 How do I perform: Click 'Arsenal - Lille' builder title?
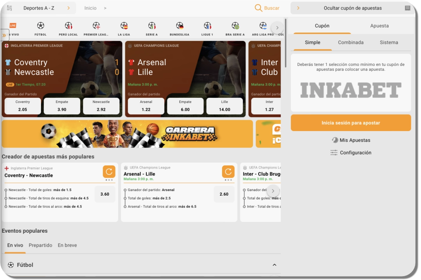click(x=139, y=174)
